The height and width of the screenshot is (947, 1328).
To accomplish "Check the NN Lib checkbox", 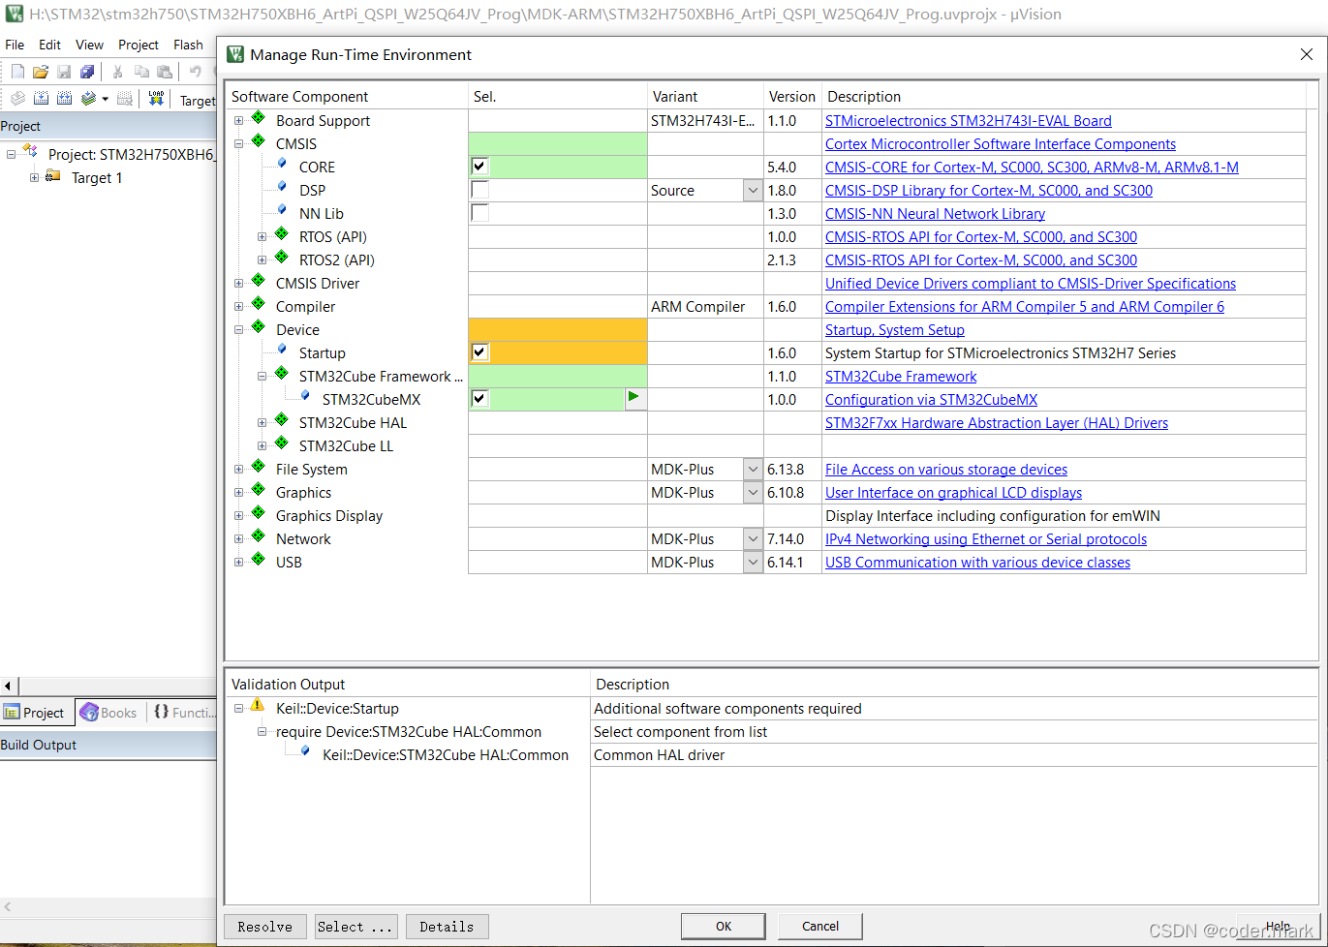I will 479,213.
